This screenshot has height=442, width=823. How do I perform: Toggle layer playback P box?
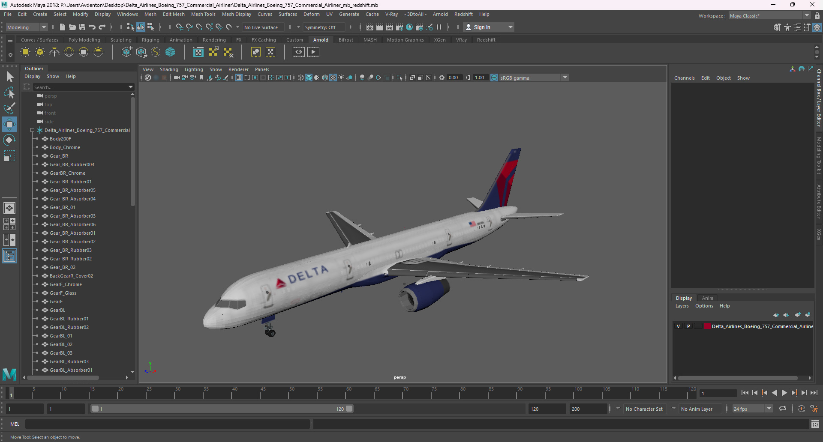(688, 326)
